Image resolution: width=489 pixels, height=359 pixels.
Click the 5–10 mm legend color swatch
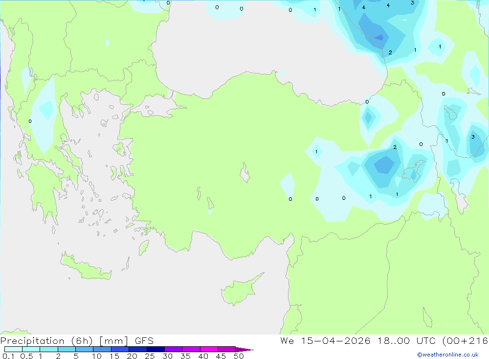85,349
